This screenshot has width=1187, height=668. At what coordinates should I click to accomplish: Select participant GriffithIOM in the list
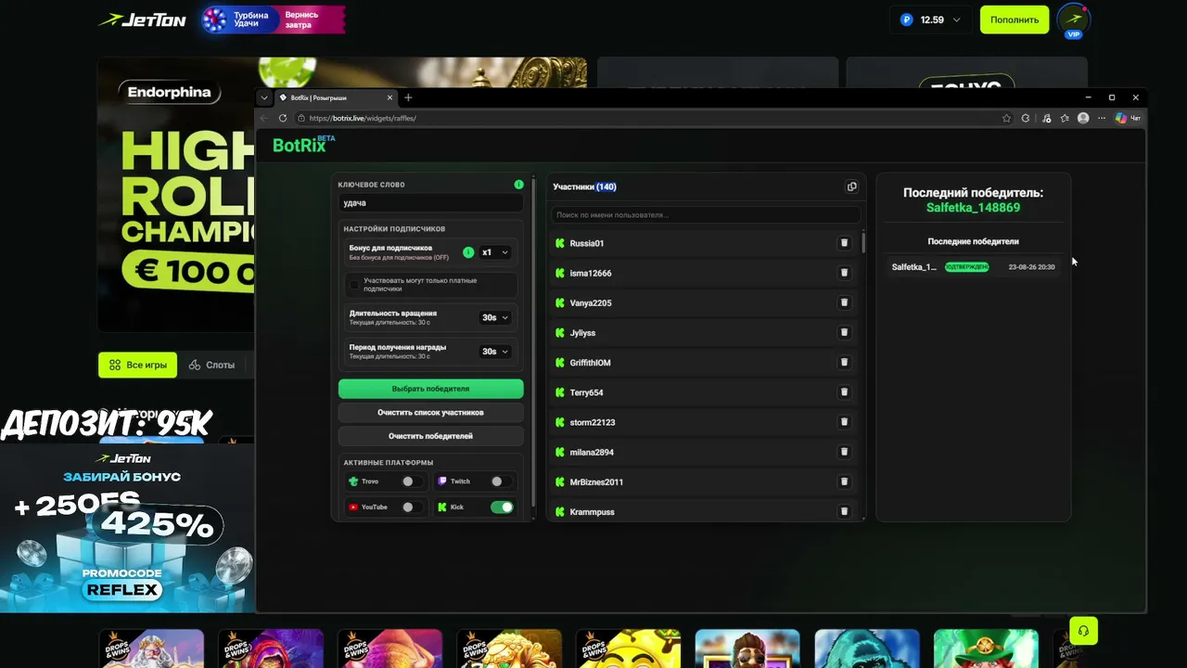(706, 363)
